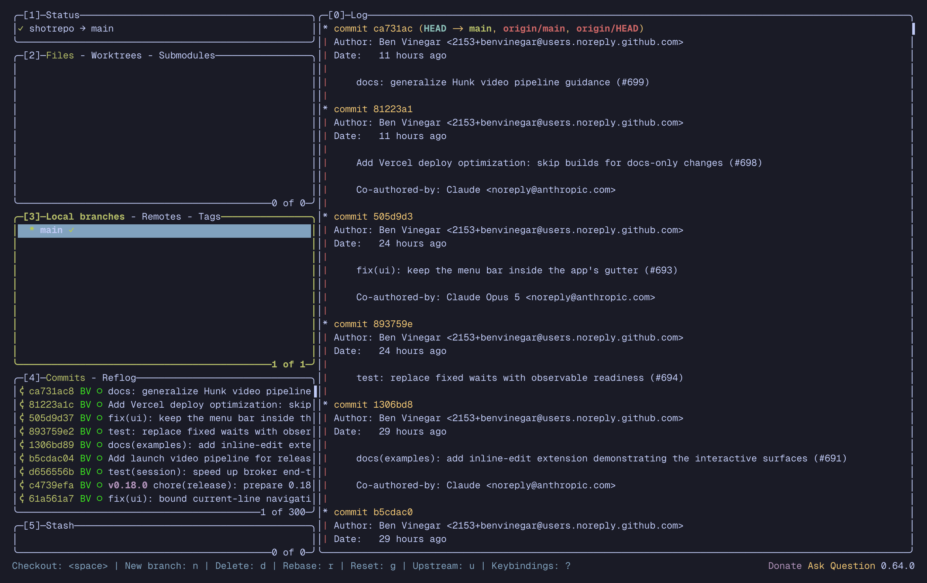Click the Donate link
The height and width of the screenshot is (583, 927).
click(785, 566)
